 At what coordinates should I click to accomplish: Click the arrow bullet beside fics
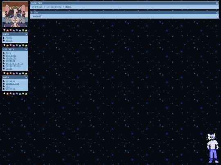pyautogui.click(x=4, y=53)
